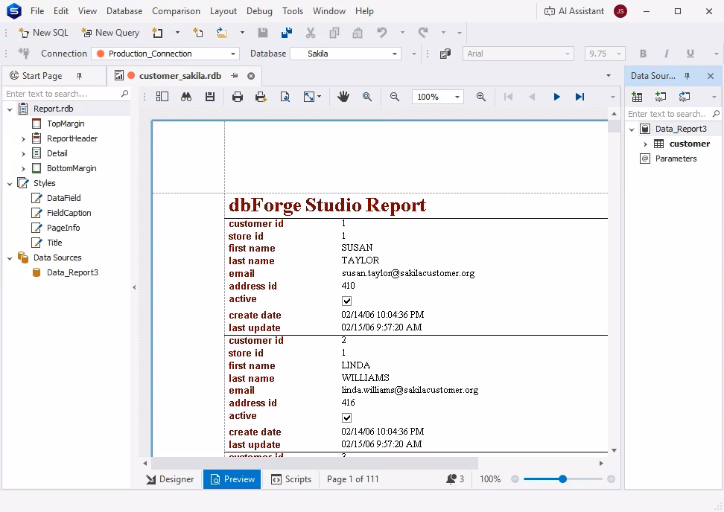
Task: Go to the last page arrow
Action: pyautogui.click(x=580, y=97)
